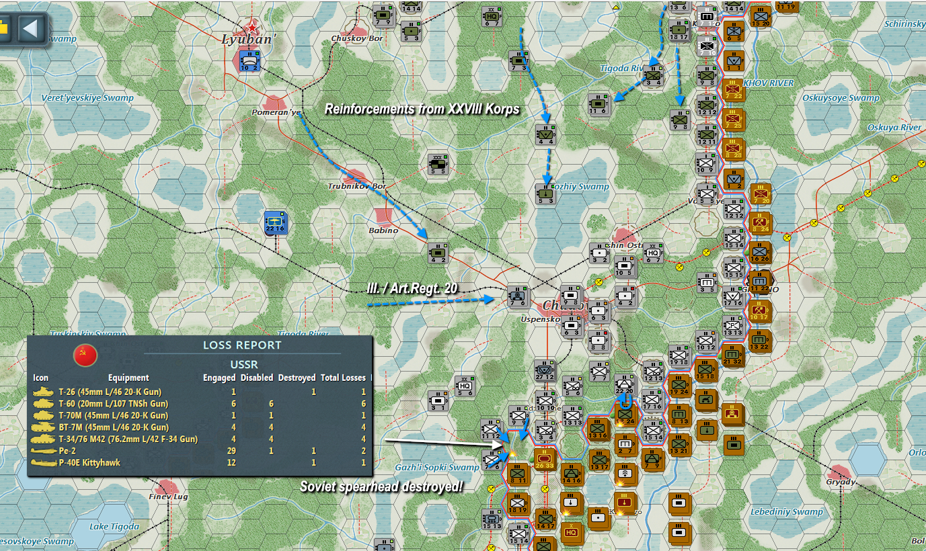Image resolution: width=926 pixels, height=551 pixels.
Task: Select the Soviet cavalry unit 7 25
Action: pyautogui.click(x=733, y=119)
